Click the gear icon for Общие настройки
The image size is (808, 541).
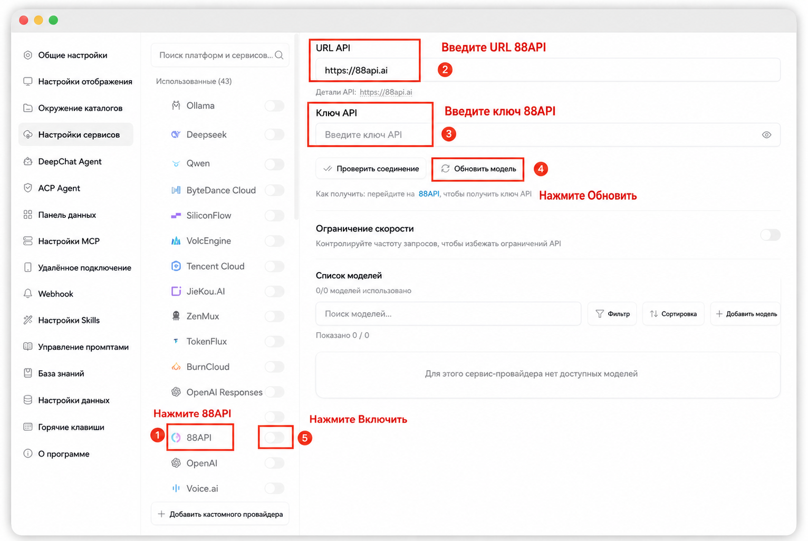tap(28, 55)
